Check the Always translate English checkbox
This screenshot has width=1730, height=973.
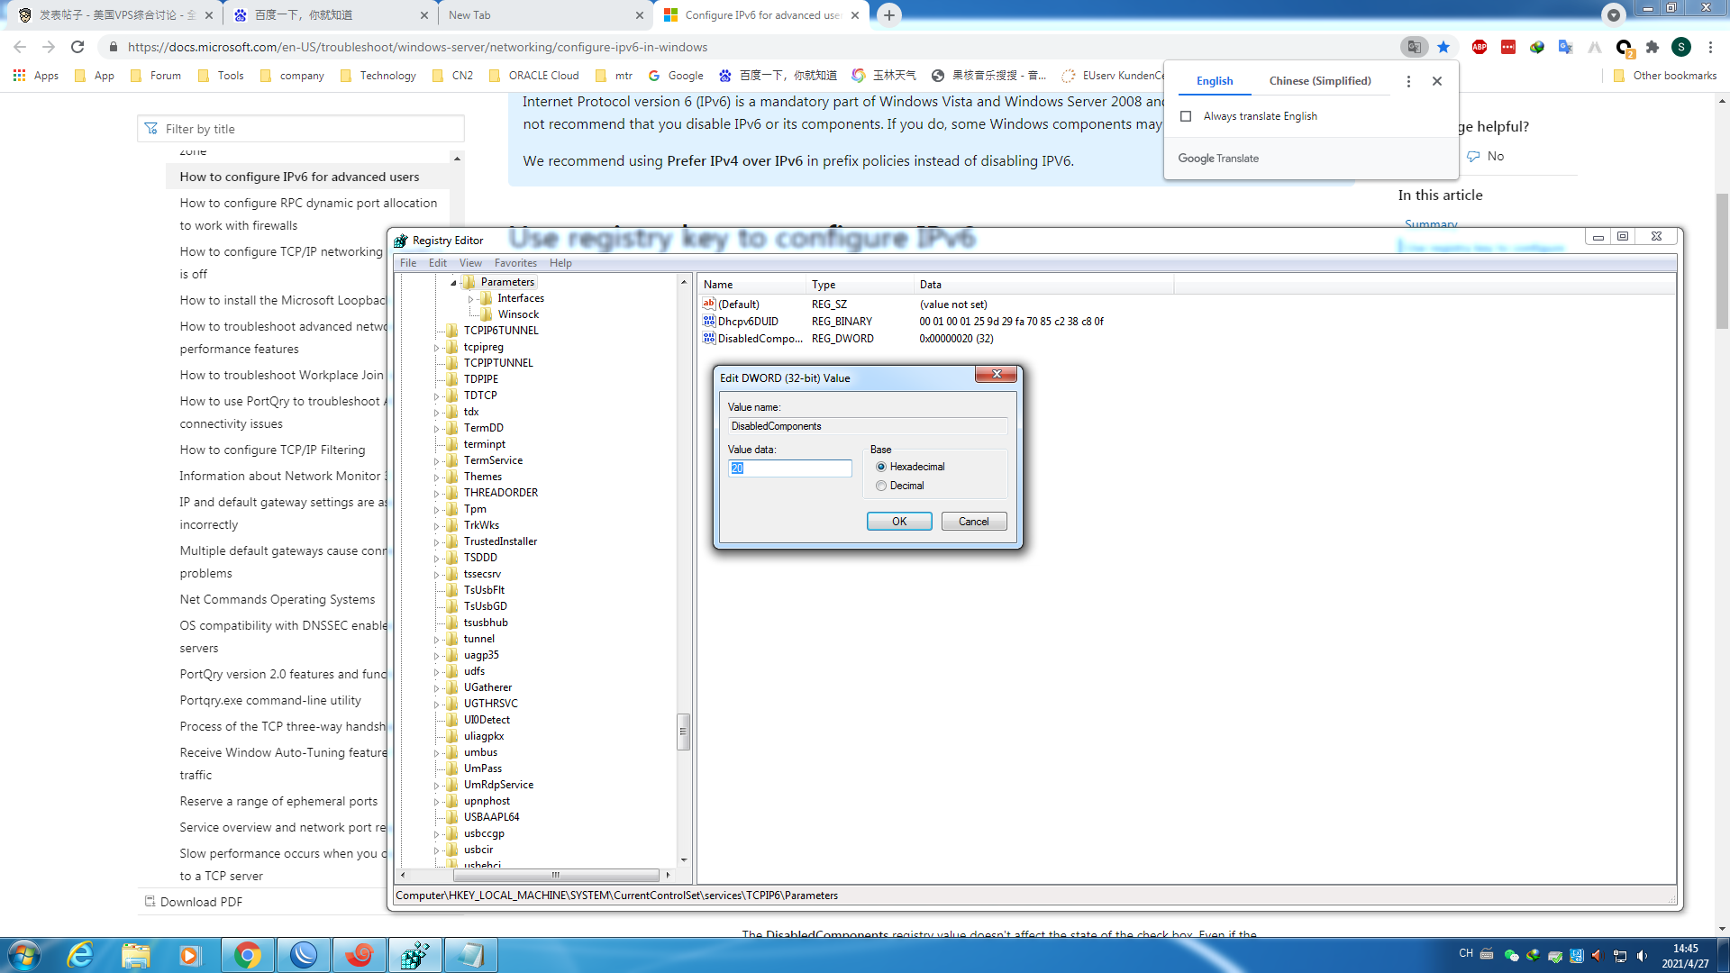[1186, 116]
